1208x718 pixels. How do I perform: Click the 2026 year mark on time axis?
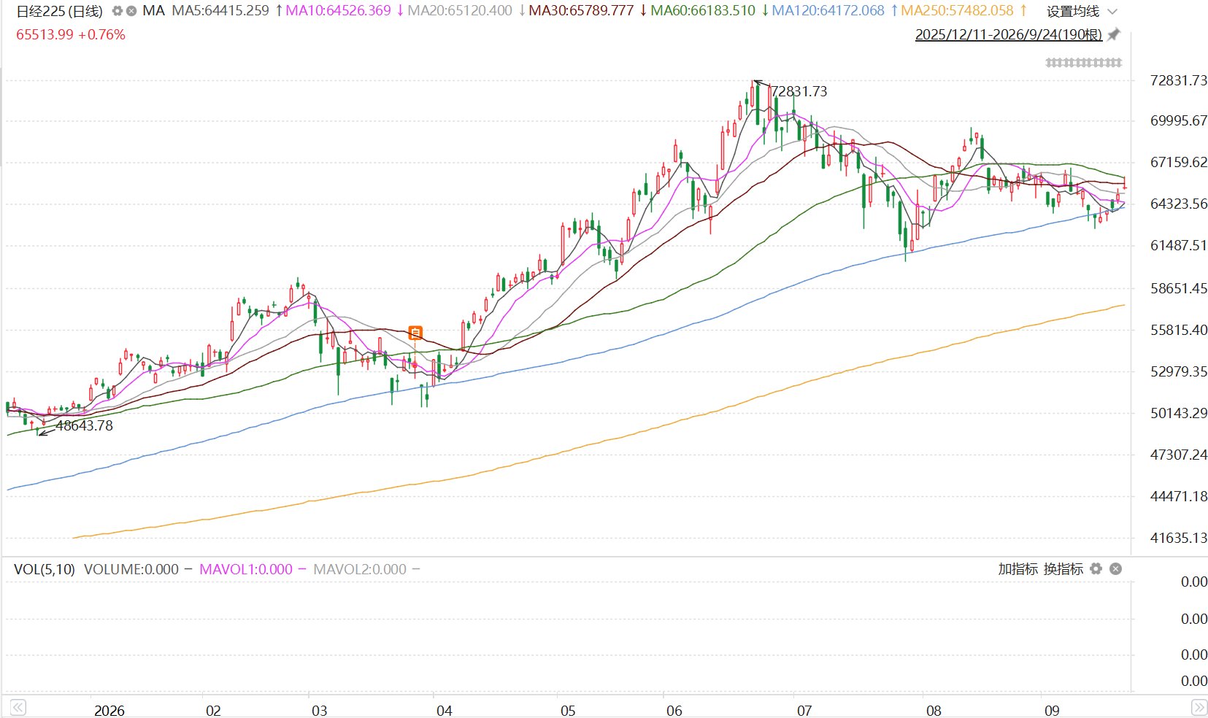pyautogui.click(x=109, y=710)
